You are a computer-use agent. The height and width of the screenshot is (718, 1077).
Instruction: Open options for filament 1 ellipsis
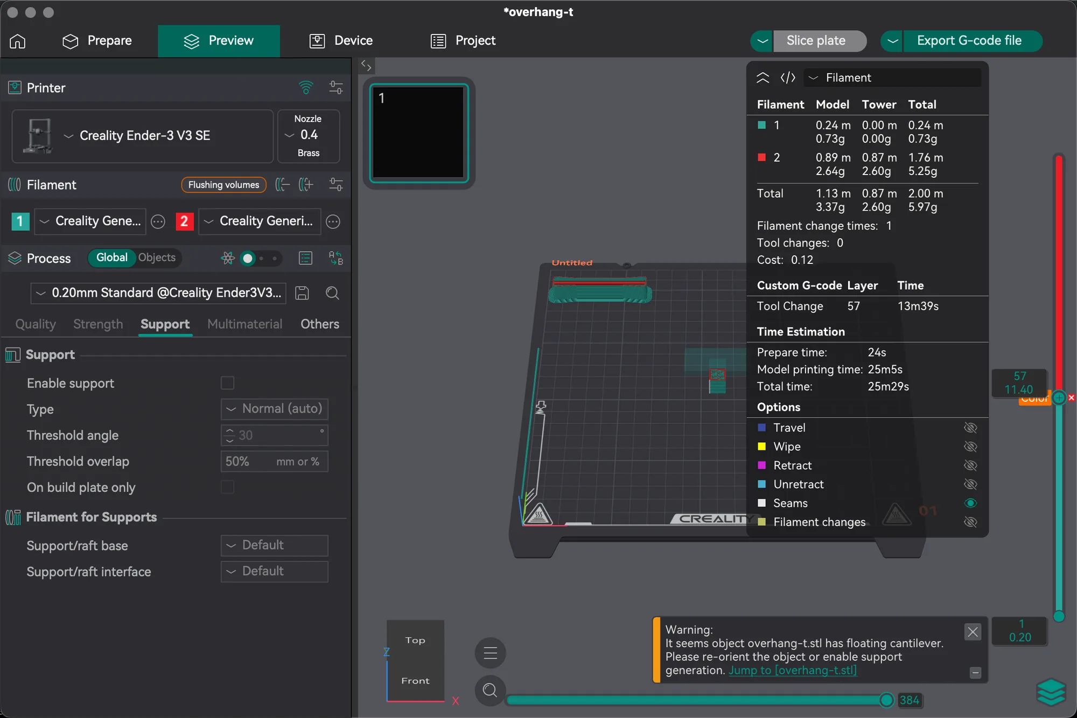[x=158, y=221]
